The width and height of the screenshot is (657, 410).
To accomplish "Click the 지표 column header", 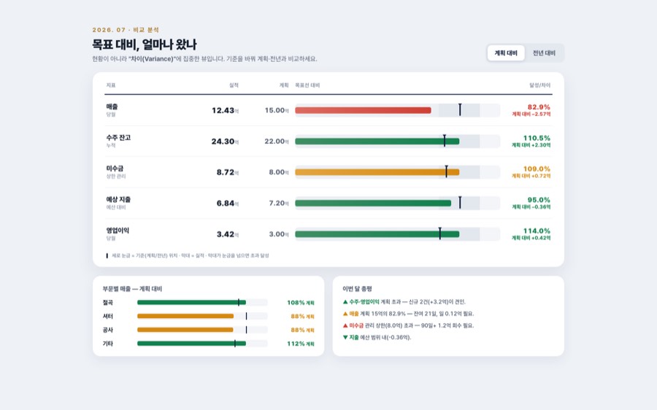I will click(111, 85).
